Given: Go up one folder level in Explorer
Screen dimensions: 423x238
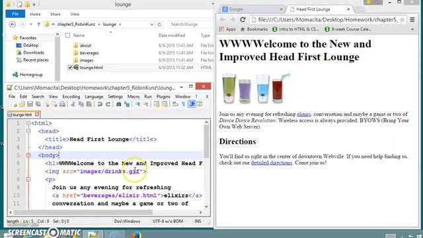Looking at the screenshot, I should [x=38, y=24].
